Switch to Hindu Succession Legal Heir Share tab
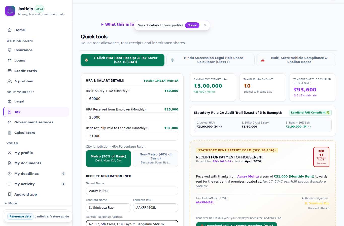The height and width of the screenshot is (226, 344). (210, 60)
